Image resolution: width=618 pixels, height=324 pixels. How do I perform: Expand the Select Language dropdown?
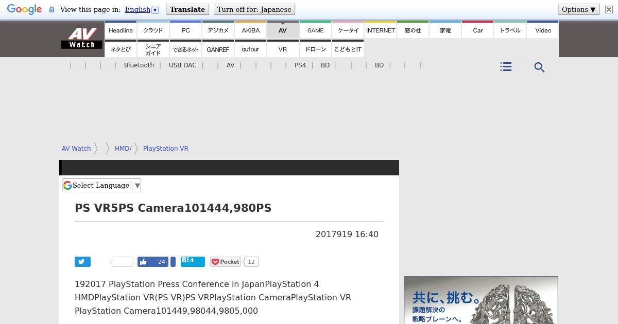pos(101,185)
